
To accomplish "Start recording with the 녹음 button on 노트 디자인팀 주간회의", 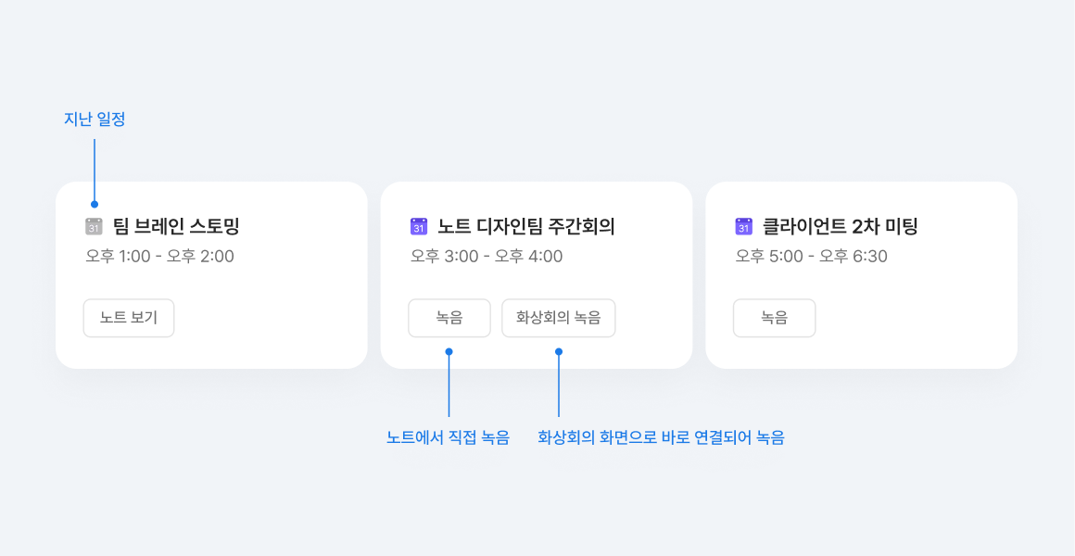I will point(449,318).
